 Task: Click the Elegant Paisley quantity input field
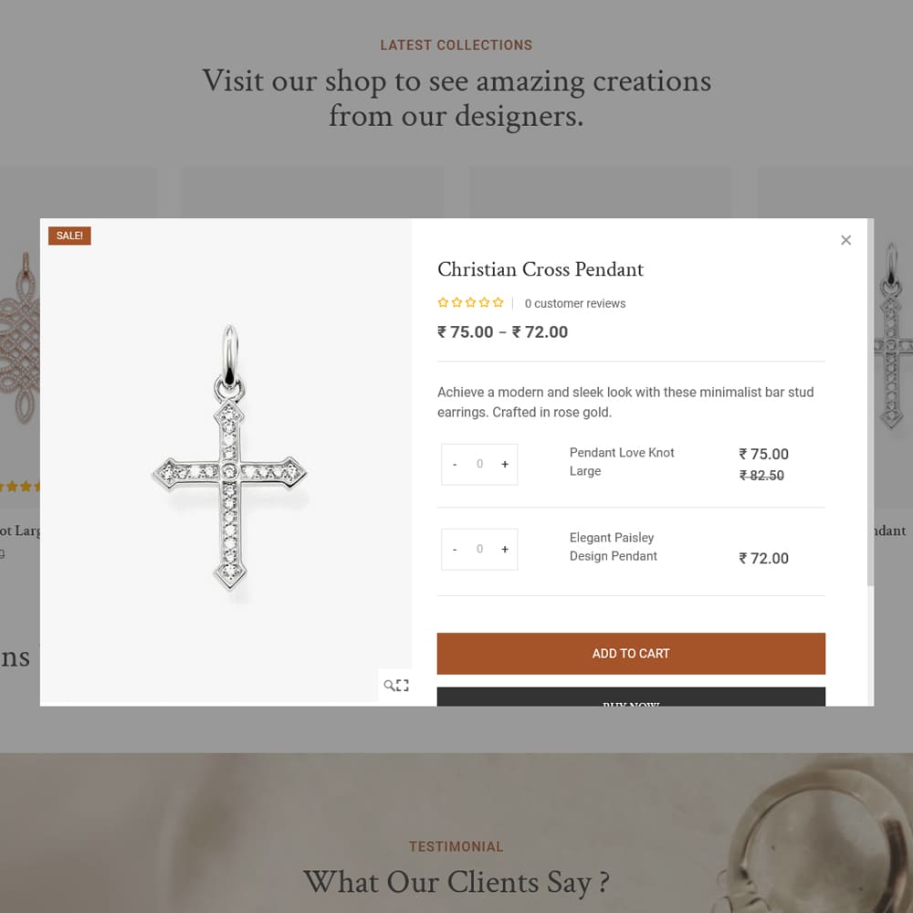[480, 549]
